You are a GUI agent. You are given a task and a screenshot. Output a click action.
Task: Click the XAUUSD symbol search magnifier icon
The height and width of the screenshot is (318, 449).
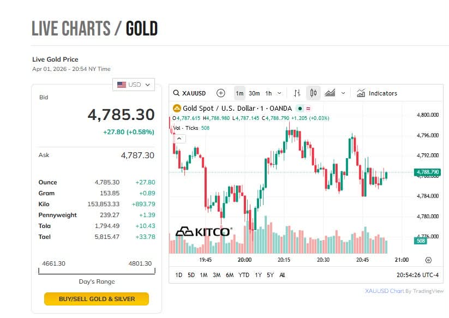tap(177, 93)
